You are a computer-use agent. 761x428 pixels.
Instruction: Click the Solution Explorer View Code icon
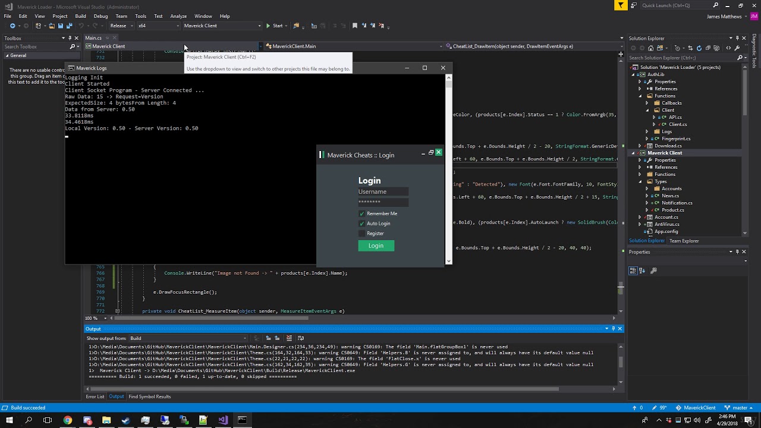728,48
